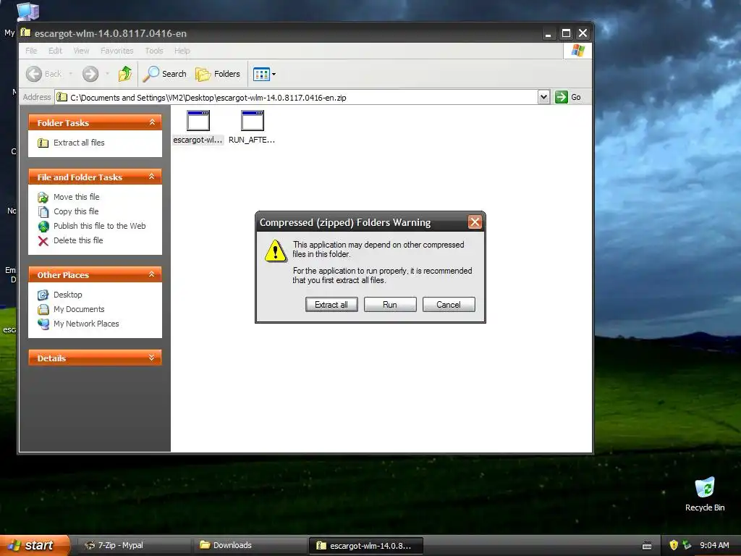
Task: Click the My Network Places icon
Action: click(x=43, y=324)
